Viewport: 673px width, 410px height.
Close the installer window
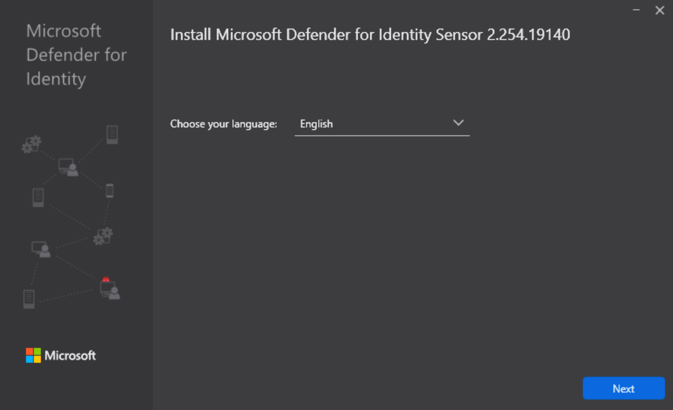click(660, 10)
